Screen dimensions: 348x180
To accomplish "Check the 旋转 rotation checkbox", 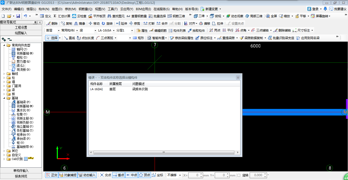I will [239, 175].
